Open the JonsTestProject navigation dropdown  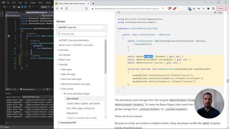23,15
